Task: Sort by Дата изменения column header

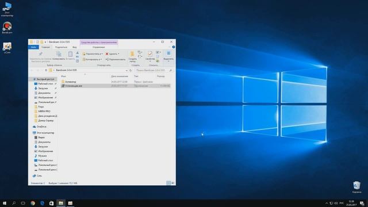Action: click(x=120, y=76)
